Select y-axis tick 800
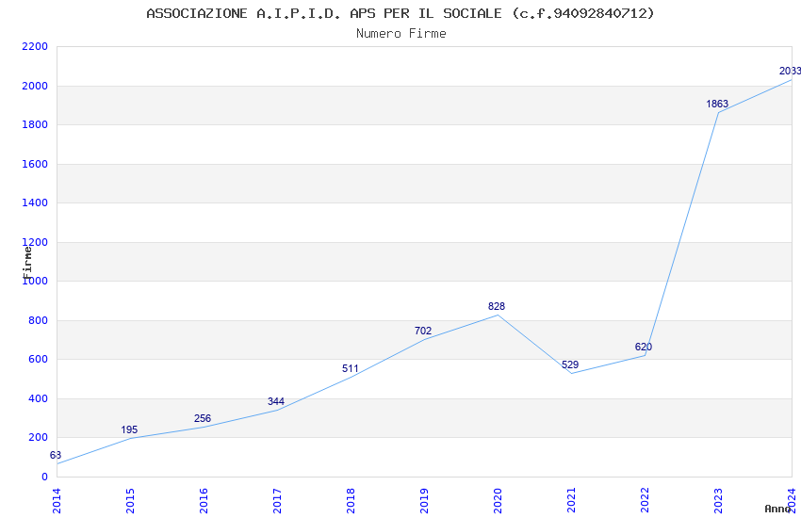Screen dimensions: 801x518 coord(38,320)
